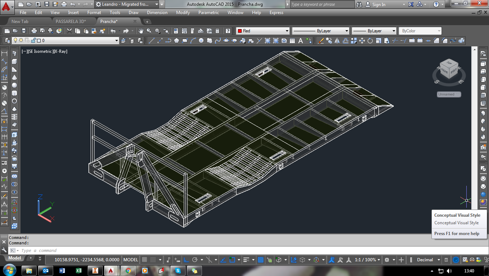Open the ByColor plot style dropdown
The height and width of the screenshot is (276, 489).
click(420, 31)
